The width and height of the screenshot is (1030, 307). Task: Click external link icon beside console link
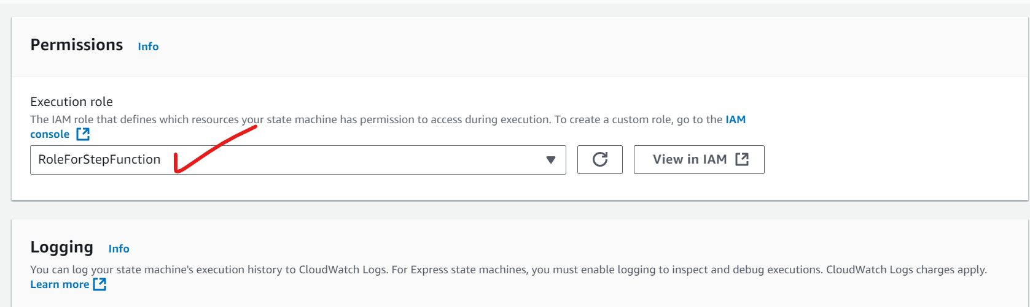[83, 134]
